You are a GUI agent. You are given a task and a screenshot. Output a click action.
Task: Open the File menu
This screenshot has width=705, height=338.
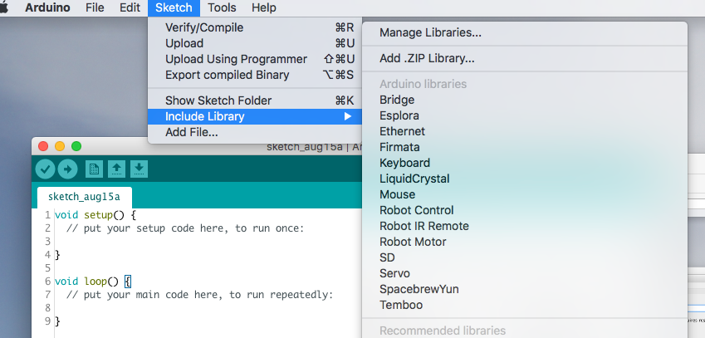pyautogui.click(x=95, y=7)
